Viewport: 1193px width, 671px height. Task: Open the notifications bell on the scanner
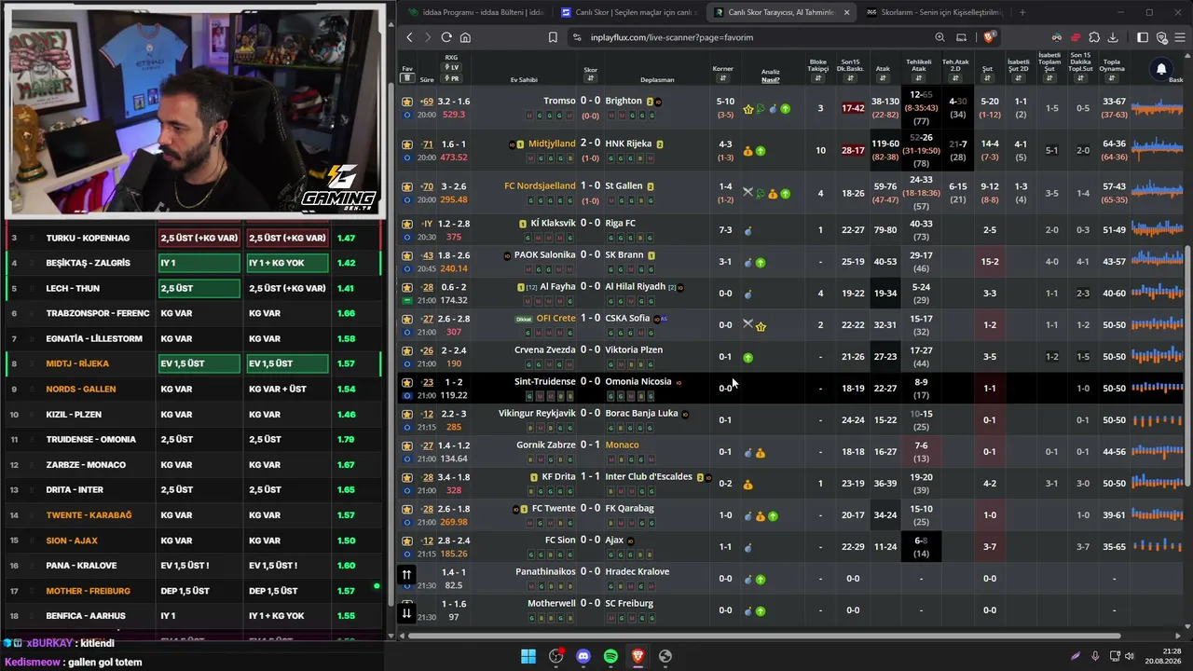1161,69
